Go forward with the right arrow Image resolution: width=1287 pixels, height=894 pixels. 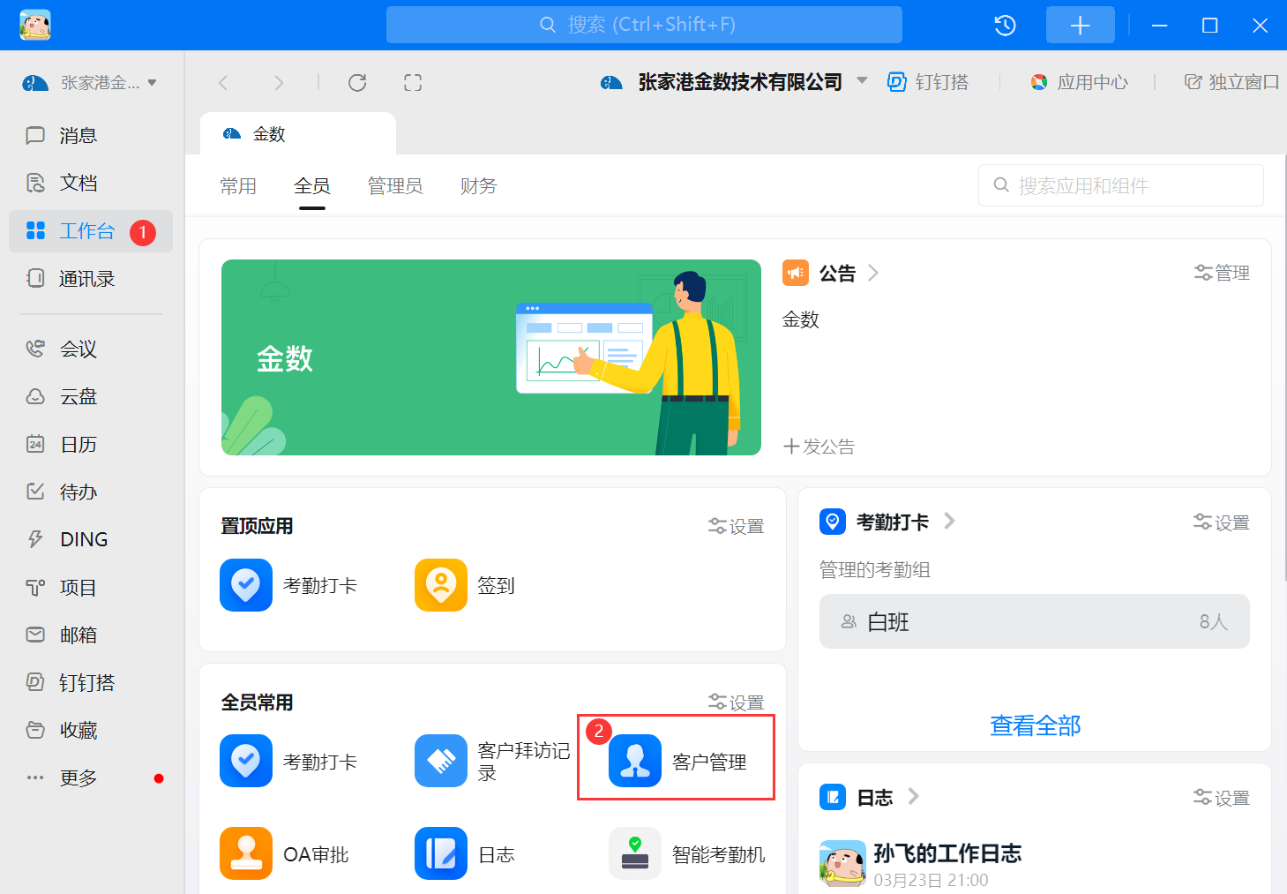pyautogui.click(x=279, y=83)
